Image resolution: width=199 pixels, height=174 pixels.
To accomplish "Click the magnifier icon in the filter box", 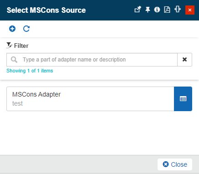I will pyautogui.click(x=14, y=60).
